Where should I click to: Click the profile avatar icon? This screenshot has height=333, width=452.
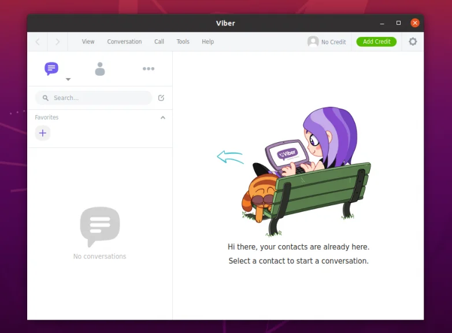coord(313,42)
